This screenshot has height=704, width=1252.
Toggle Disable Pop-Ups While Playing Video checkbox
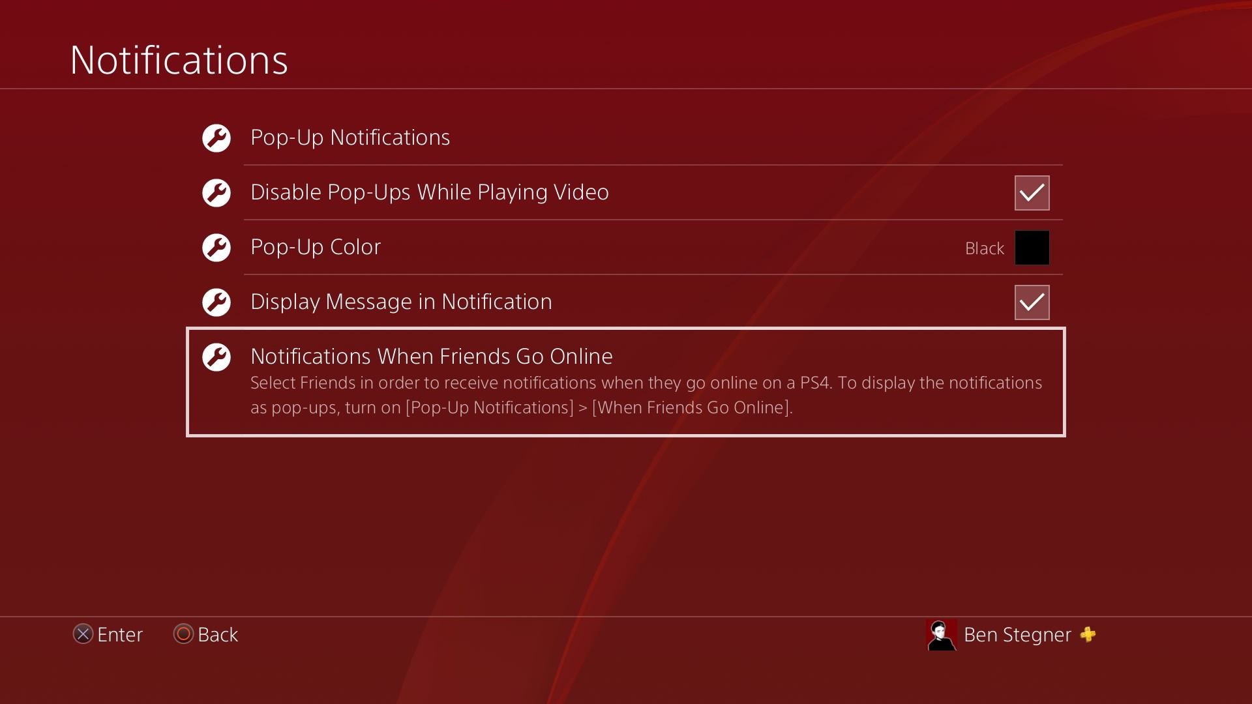coord(1031,192)
